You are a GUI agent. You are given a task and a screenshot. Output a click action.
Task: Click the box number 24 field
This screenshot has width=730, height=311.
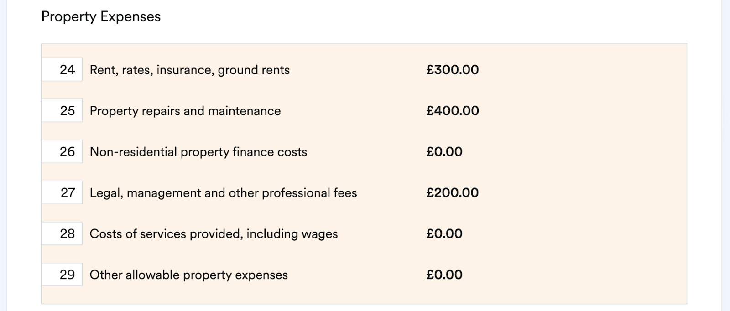pyautogui.click(x=62, y=69)
